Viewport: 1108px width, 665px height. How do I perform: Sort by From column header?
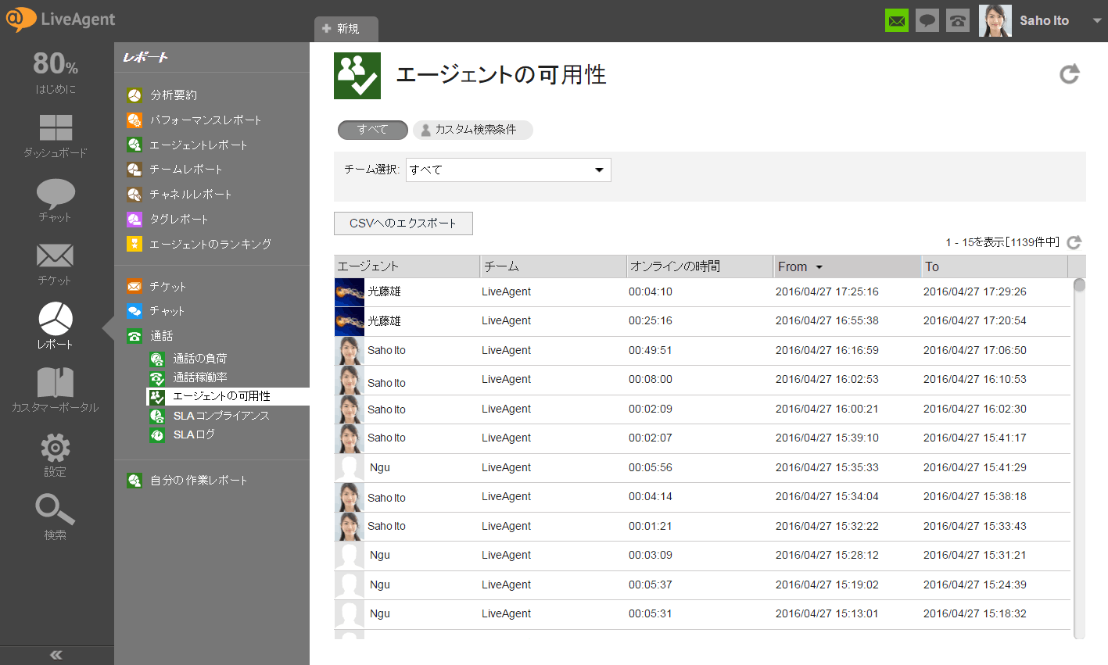coord(848,266)
